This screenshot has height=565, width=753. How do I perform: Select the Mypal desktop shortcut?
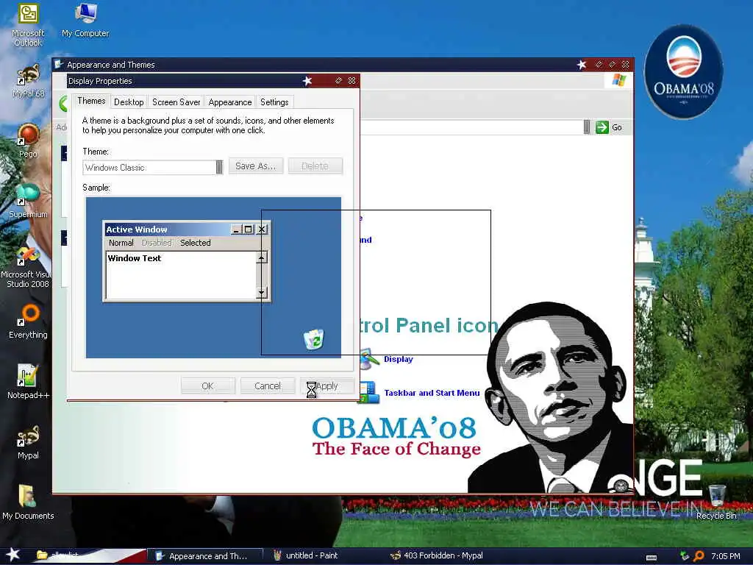point(28,442)
